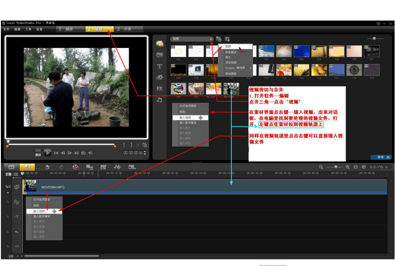Expand the Windows 媒体库 submenu
This screenshot has height=266, width=395.
238,68
